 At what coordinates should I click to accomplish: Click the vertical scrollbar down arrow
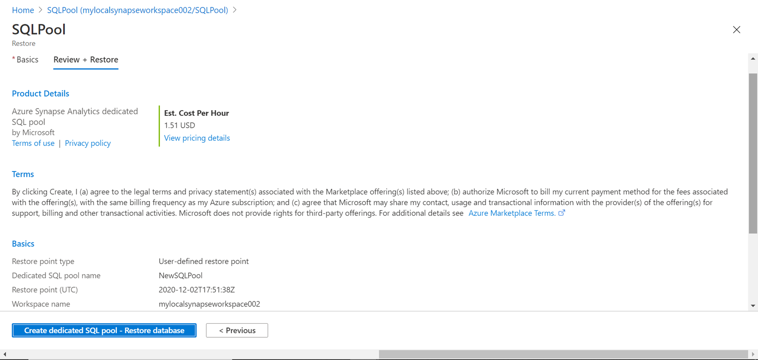(x=753, y=305)
